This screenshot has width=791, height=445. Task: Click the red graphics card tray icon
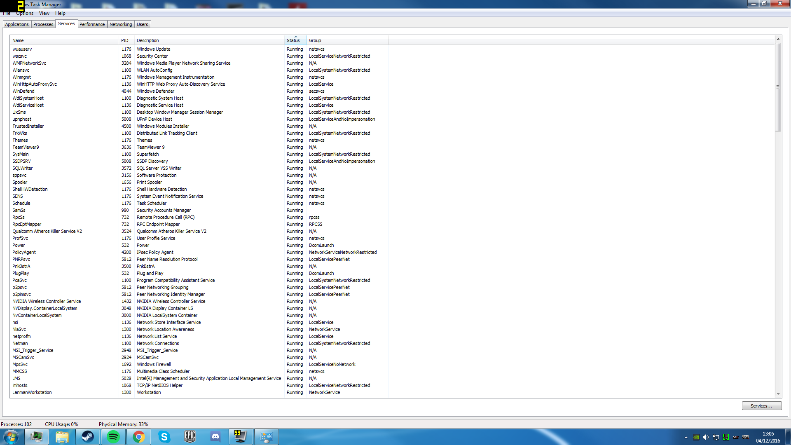point(736,437)
